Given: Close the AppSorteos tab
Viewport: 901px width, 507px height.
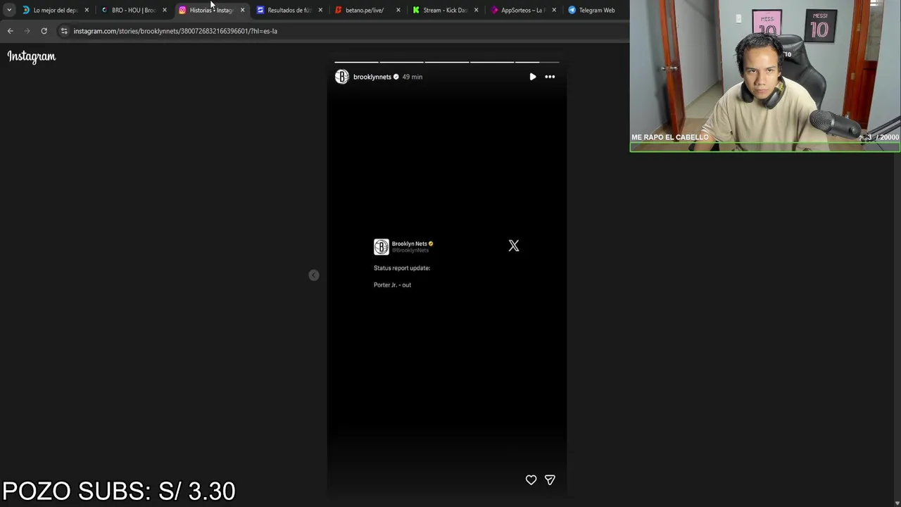Looking at the screenshot, I should click(554, 10).
